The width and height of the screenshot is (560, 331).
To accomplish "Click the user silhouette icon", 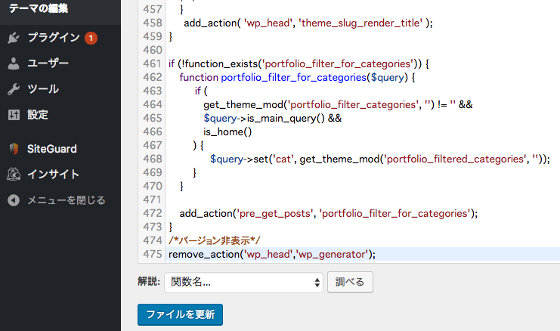I will click(x=14, y=63).
